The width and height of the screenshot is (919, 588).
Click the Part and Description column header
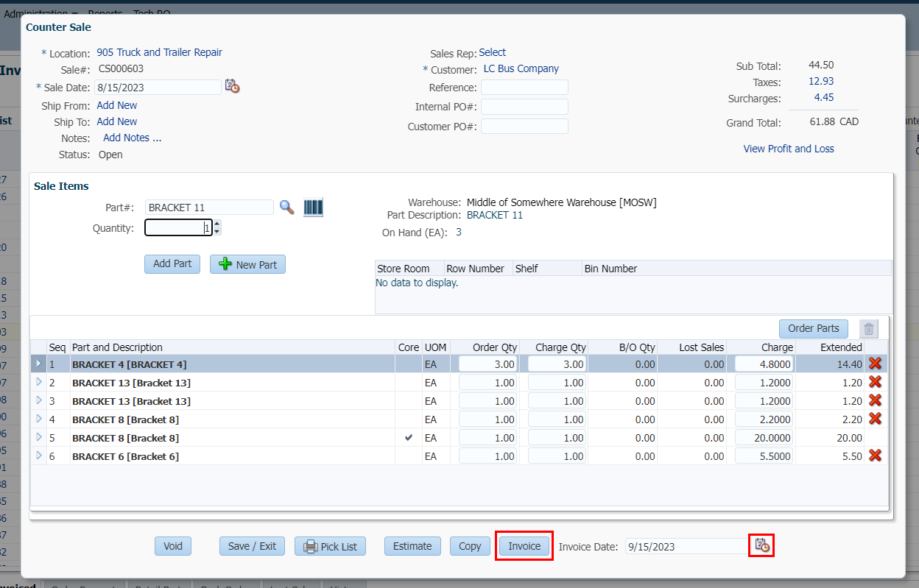click(x=232, y=347)
